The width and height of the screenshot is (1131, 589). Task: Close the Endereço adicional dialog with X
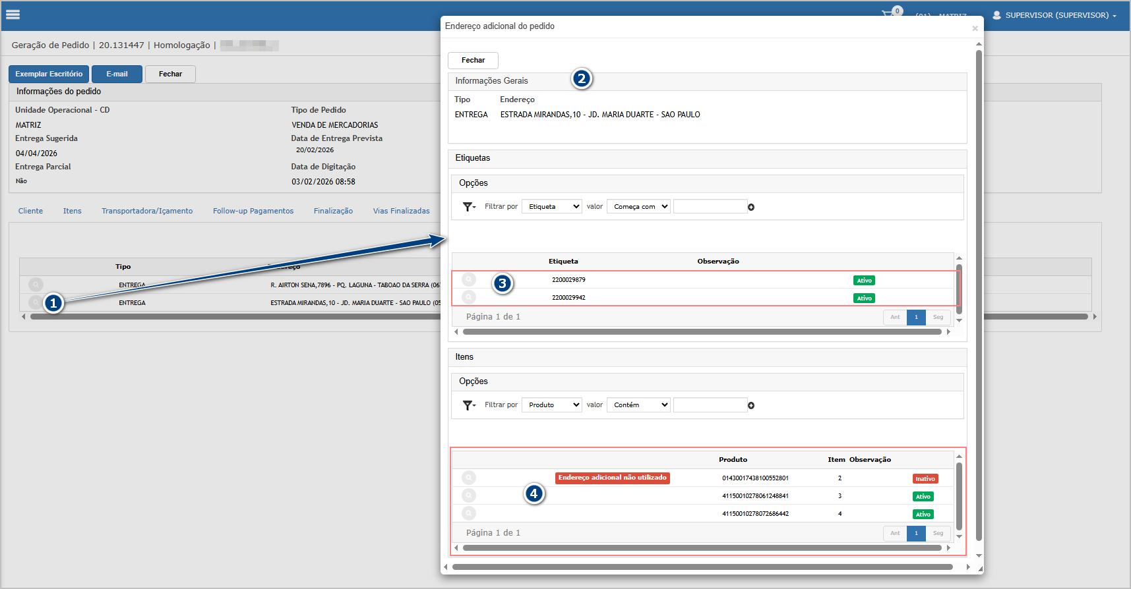975,28
